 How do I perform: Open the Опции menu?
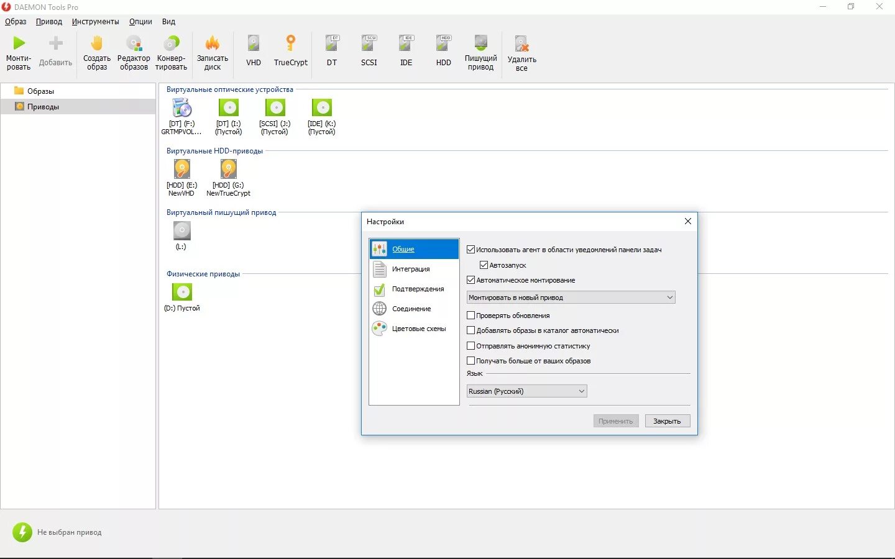(140, 21)
